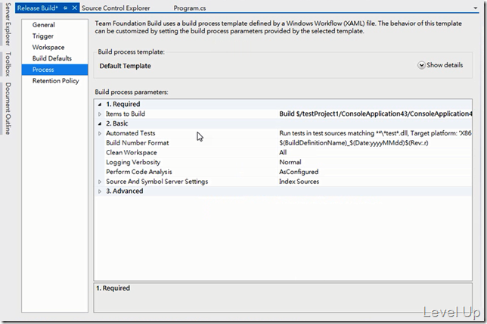
Task: Go to the Trigger page
Action: pyautogui.click(x=43, y=36)
